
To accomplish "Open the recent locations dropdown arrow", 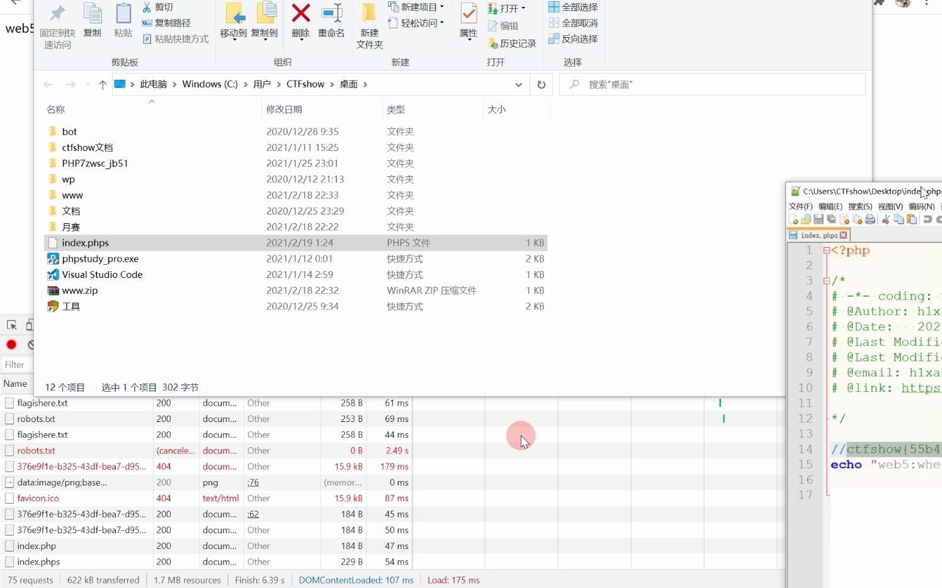I will point(87,84).
